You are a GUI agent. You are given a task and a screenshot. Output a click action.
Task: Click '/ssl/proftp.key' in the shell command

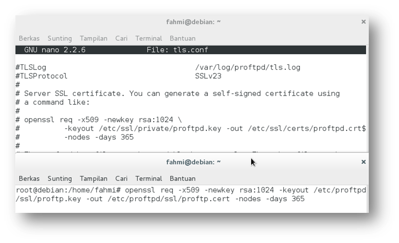(x=48, y=199)
